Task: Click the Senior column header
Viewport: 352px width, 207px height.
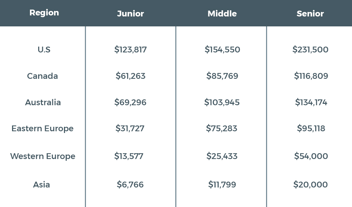Action: (x=310, y=14)
